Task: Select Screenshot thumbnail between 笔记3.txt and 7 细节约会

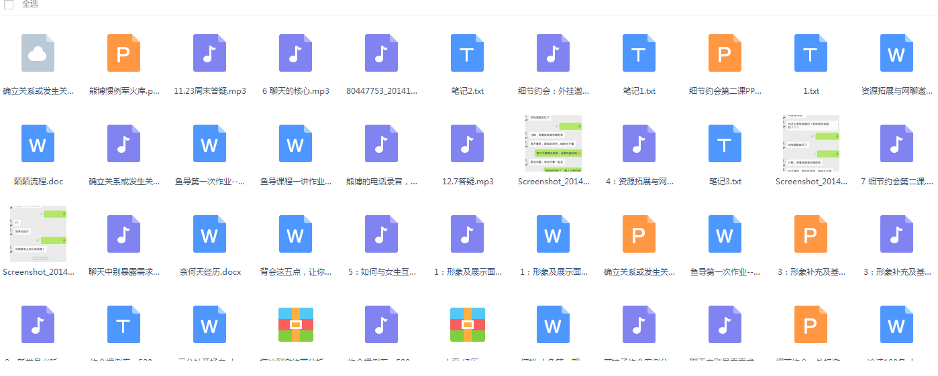Action: click(x=811, y=143)
